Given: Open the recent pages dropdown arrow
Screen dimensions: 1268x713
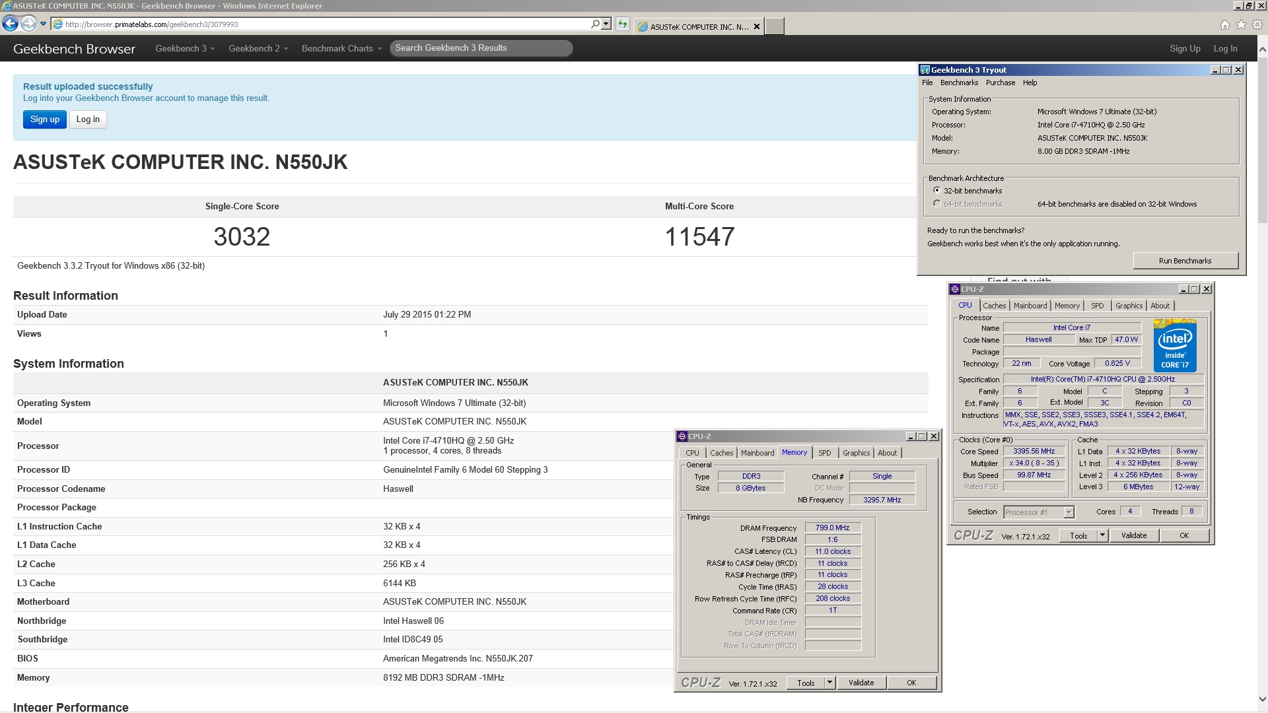Looking at the screenshot, I should coord(43,24).
